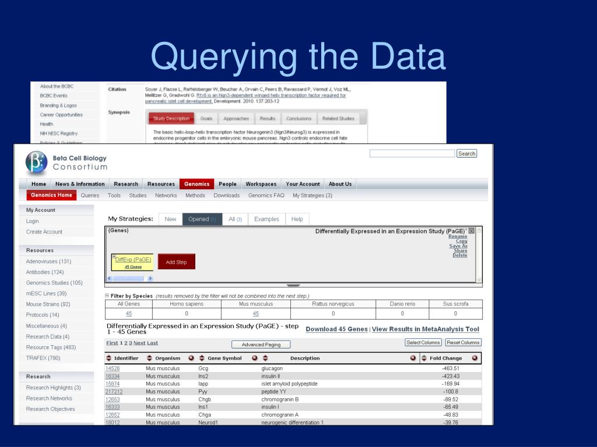Switch to the All (3) strategies tab
Viewport: 597px width, 447px height.
point(236,219)
